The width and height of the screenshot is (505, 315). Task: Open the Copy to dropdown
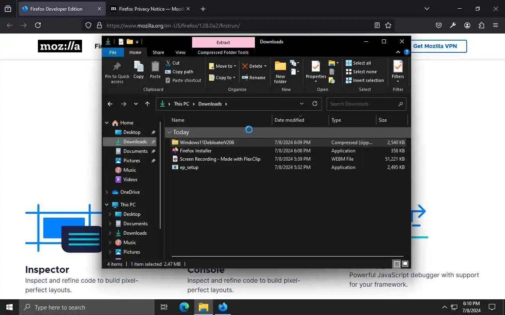(x=223, y=78)
